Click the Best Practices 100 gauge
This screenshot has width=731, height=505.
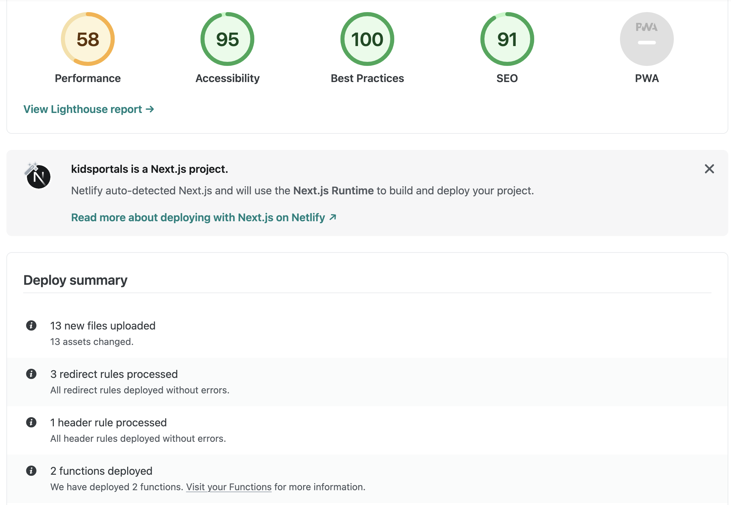pyautogui.click(x=367, y=39)
